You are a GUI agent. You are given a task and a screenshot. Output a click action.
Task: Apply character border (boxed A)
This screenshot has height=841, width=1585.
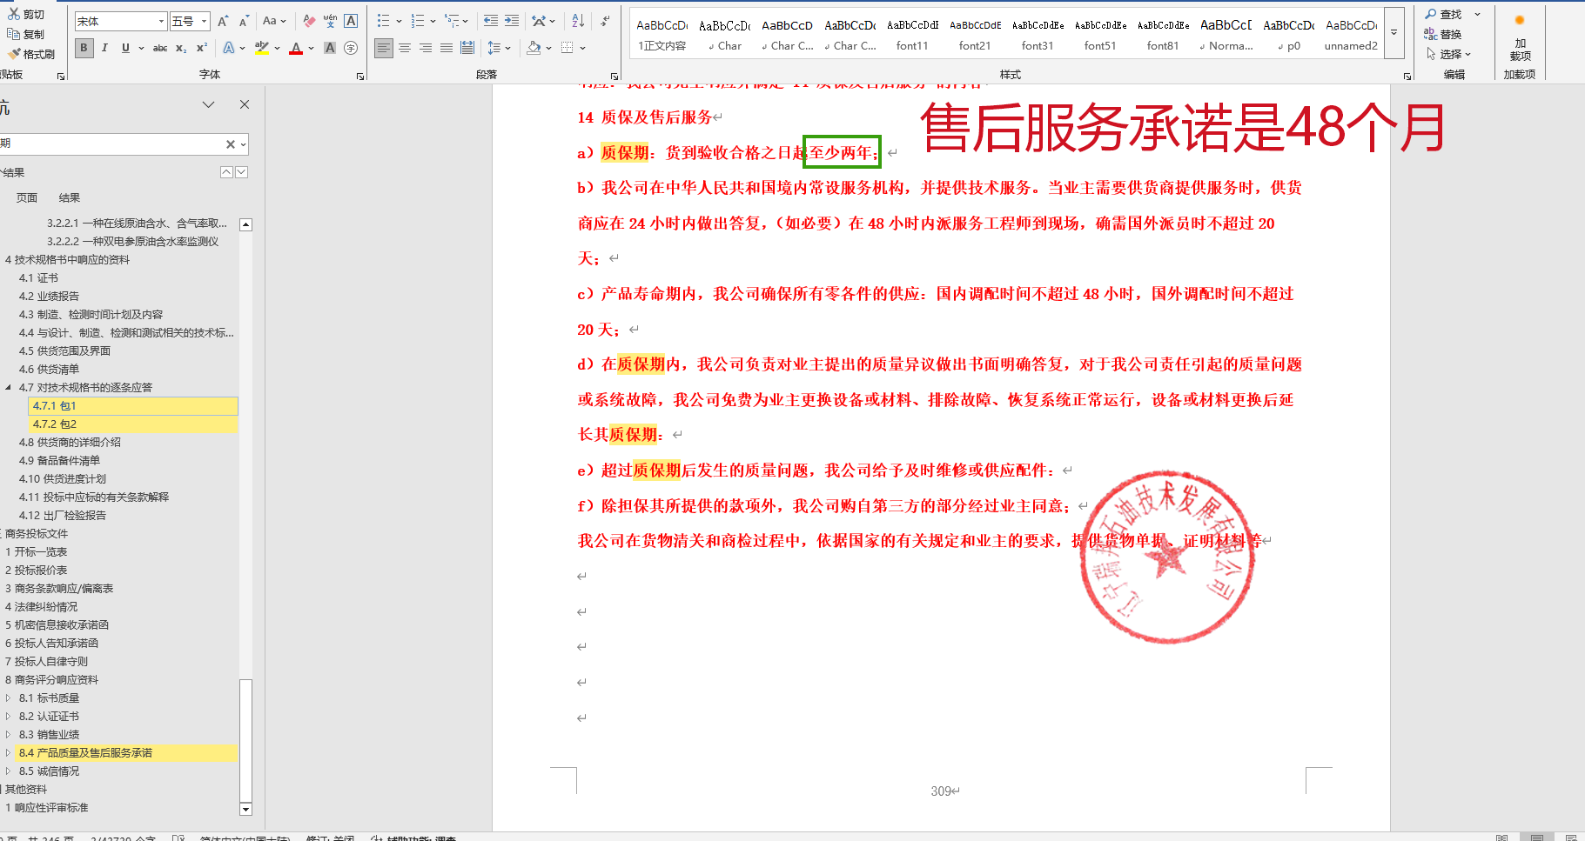click(x=351, y=21)
